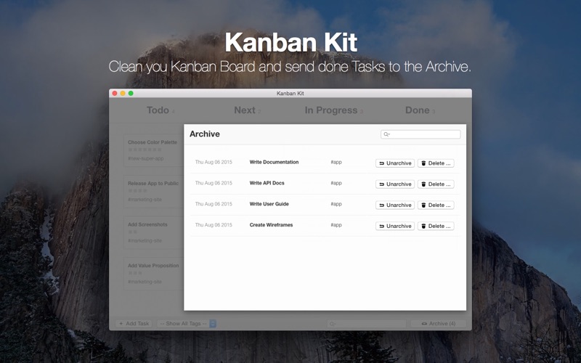Open the Show All Tags dropdown
Viewport: 581px width, 363px height.
coord(187,323)
